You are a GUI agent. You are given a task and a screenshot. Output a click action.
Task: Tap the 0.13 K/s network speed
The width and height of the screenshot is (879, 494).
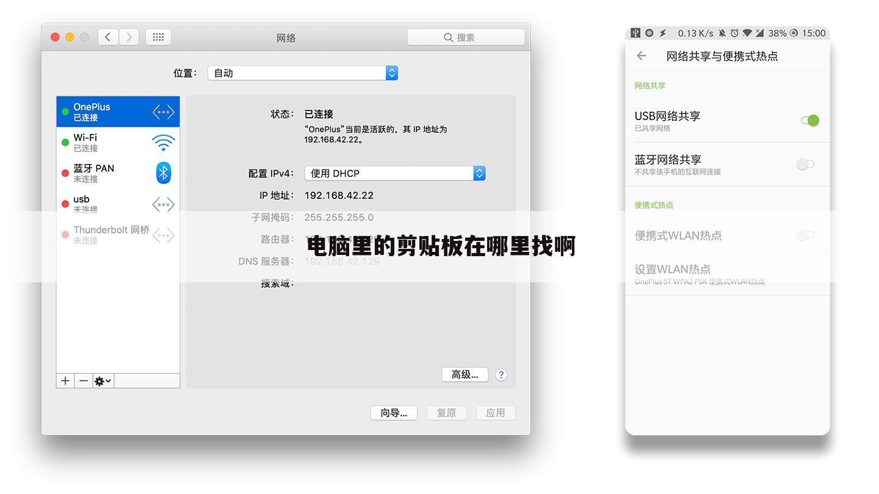pos(695,33)
